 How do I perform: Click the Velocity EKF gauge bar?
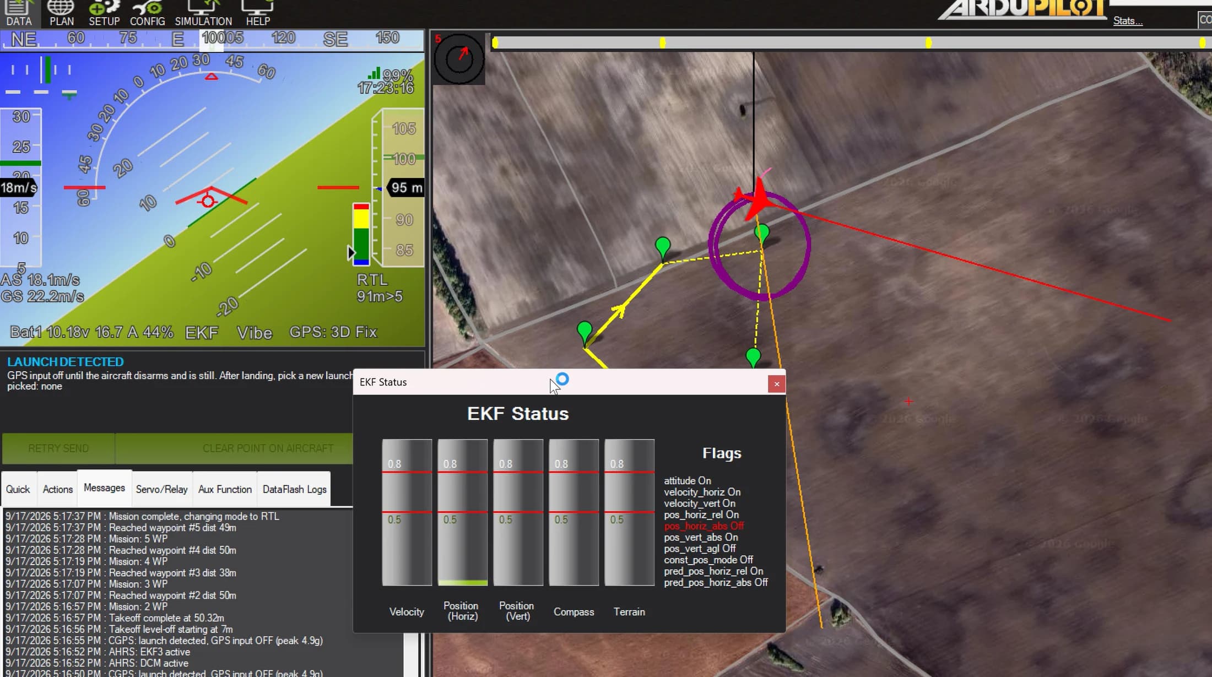(407, 512)
